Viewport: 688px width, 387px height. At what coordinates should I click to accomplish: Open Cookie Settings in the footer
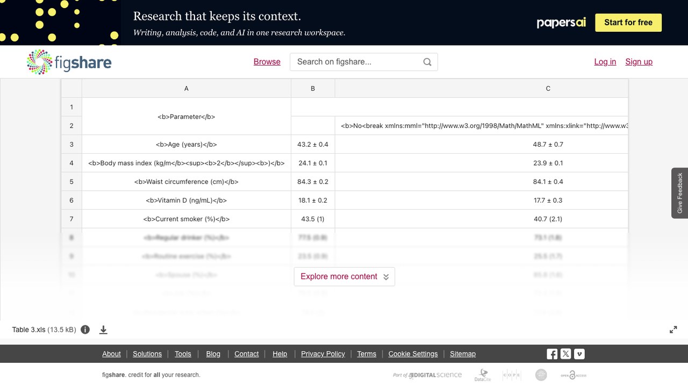413,354
